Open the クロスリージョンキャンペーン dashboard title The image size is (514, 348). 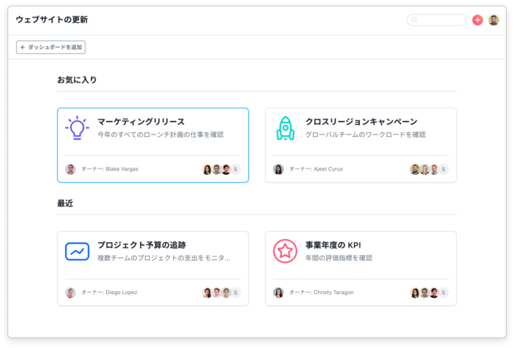(361, 122)
